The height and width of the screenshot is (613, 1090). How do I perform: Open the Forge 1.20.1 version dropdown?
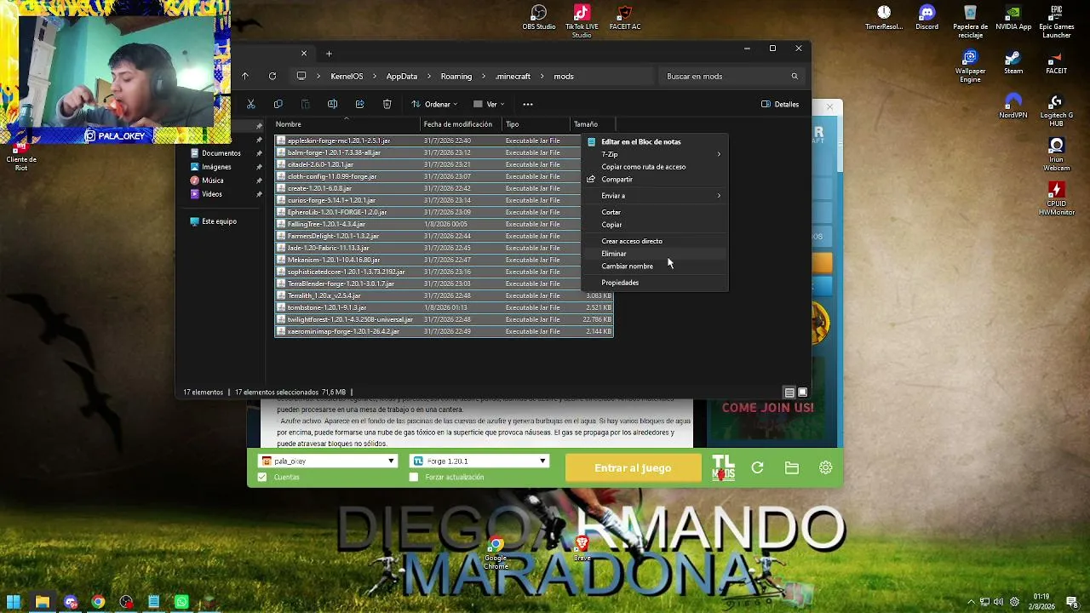click(x=479, y=461)
